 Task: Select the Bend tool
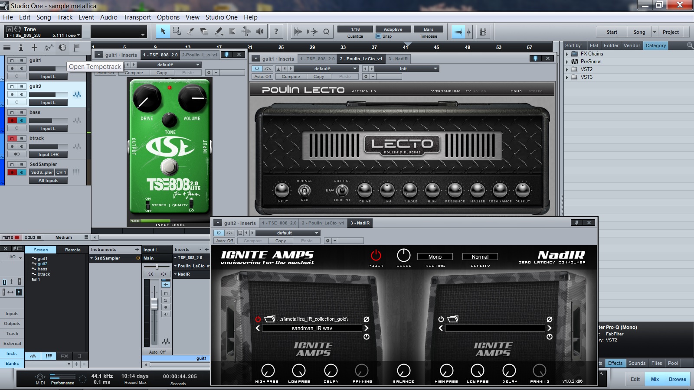click(x=246, y=31)
